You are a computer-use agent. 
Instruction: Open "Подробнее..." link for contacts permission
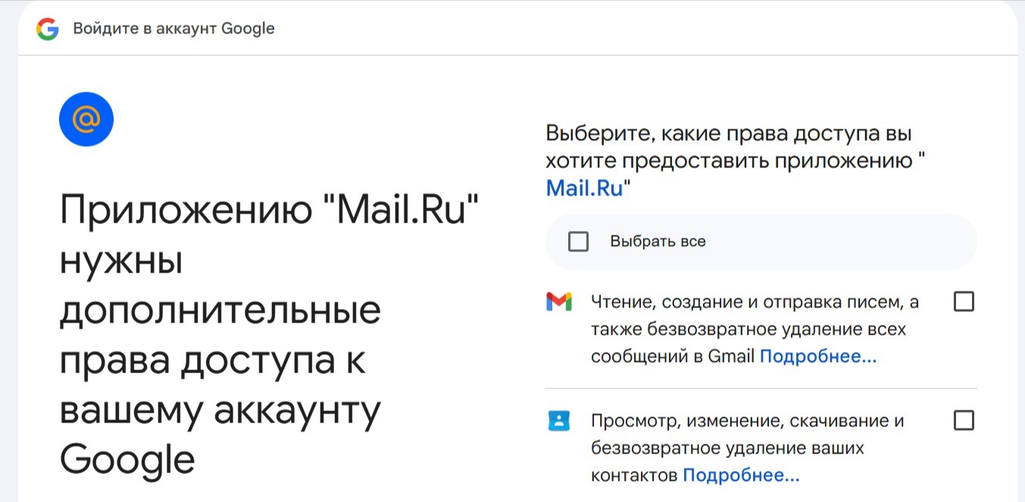pos(741,475)
